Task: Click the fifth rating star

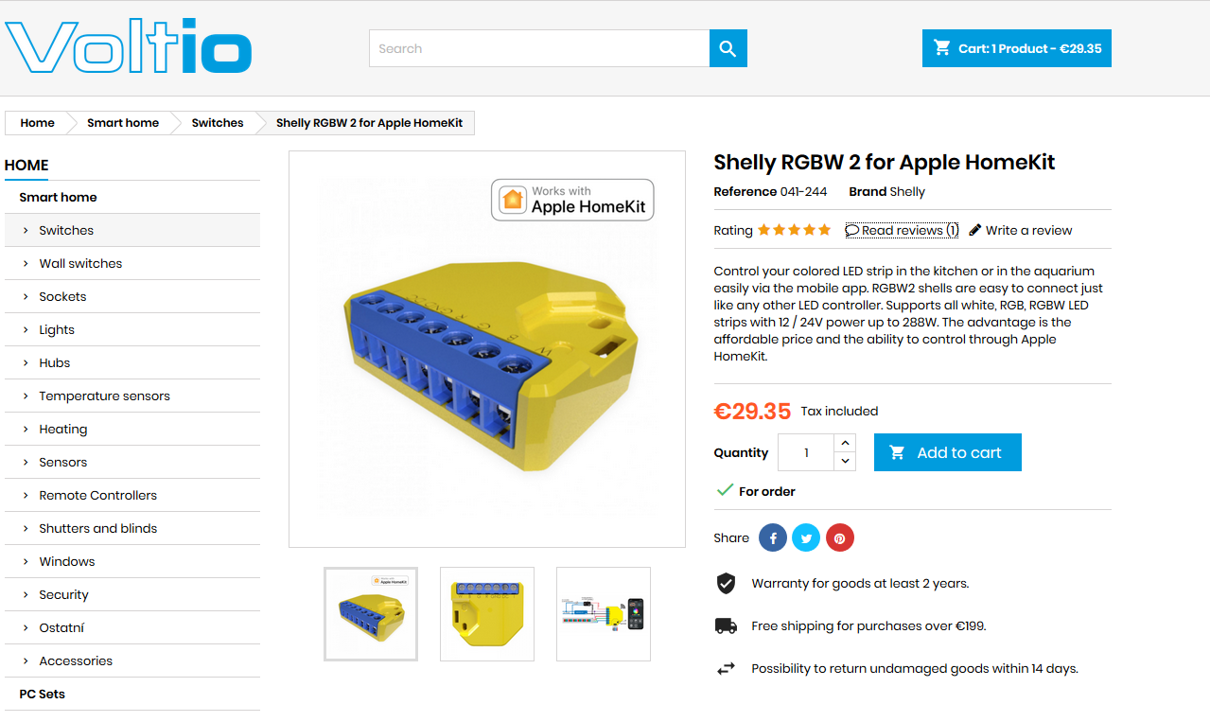Action: coord(825,230)
